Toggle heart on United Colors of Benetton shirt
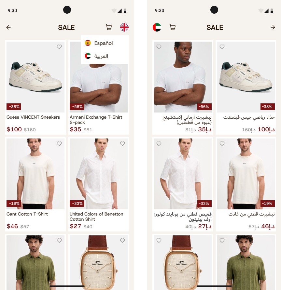 tap(122, 143)
